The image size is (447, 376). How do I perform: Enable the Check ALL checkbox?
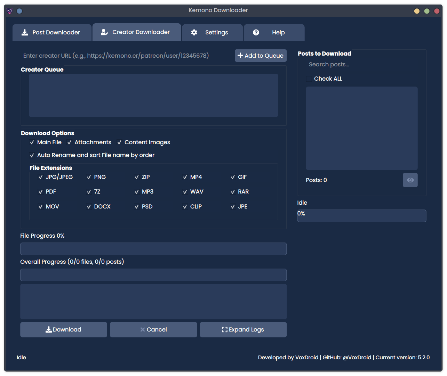click(x=309, y=79)
